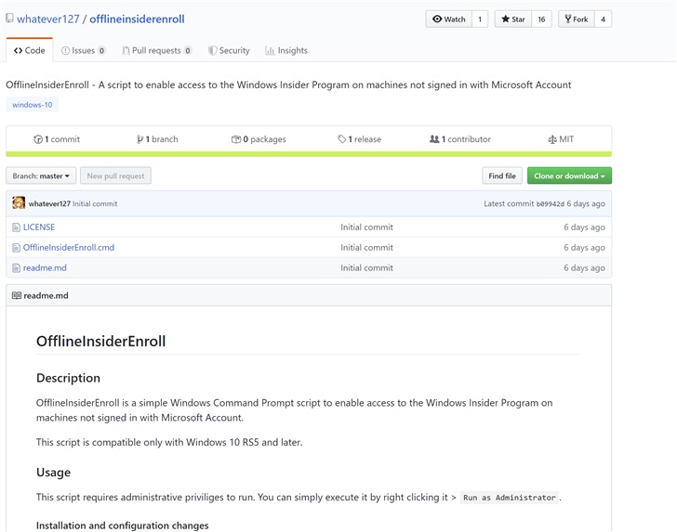
Task: Fork the repository
Action: 577,19
